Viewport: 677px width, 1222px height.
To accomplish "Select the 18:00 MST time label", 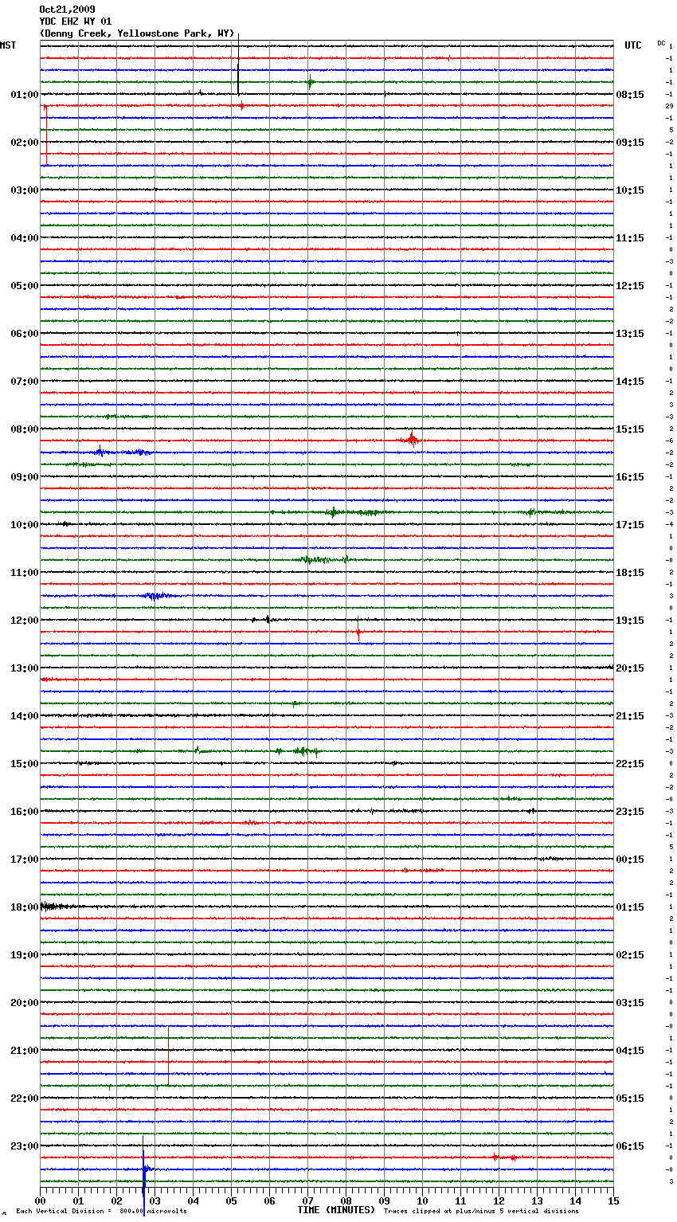I will pos(25,907).
